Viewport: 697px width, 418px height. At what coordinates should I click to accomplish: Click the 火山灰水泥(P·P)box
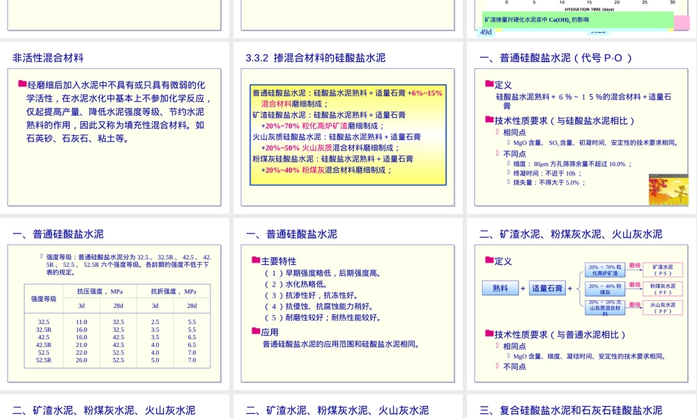click(x=662, y=308)
